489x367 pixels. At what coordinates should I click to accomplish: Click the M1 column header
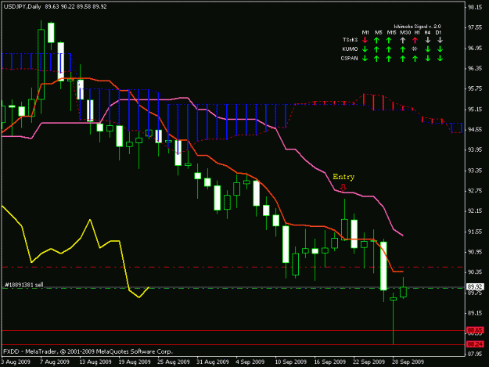(365, 32)
